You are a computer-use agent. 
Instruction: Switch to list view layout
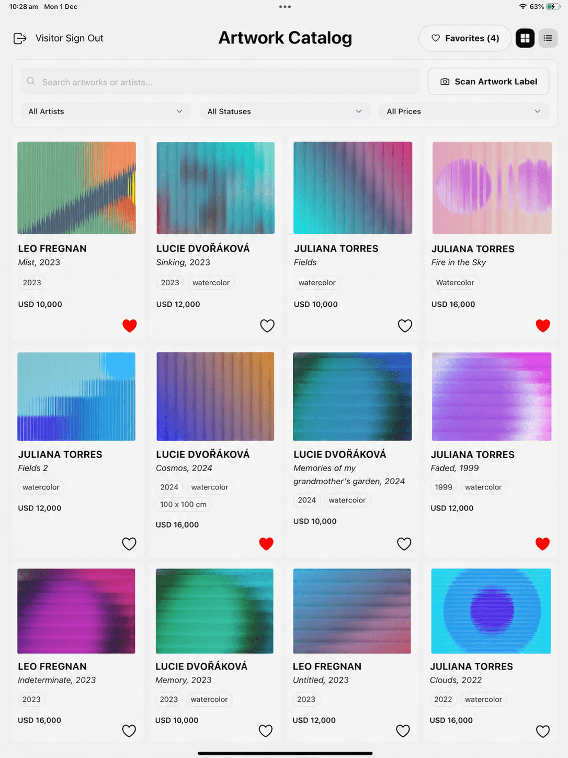548,38
